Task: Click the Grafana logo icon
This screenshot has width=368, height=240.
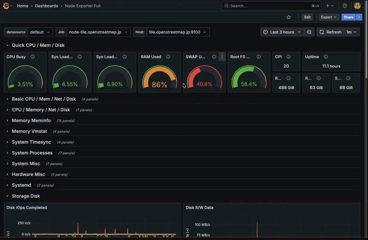Action: click(6, 6)
